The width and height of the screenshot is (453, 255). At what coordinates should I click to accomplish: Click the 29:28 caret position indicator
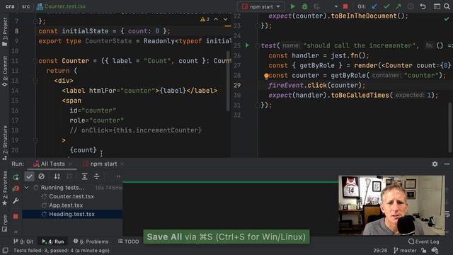(x=380, y=250)
